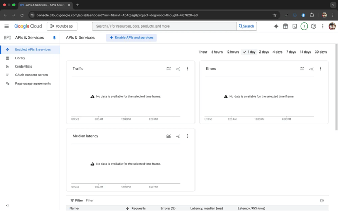
Task: Click the gift free trial icon
Action: coord(285,26)
